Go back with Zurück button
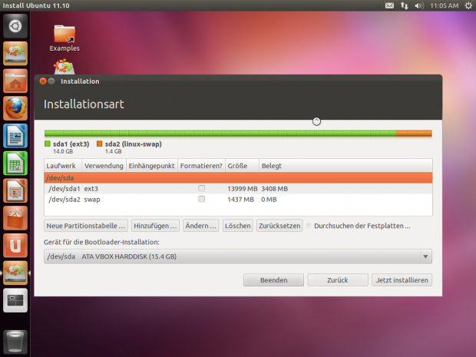Viewport: 476px width, 357px height. [x=338, y=280]
